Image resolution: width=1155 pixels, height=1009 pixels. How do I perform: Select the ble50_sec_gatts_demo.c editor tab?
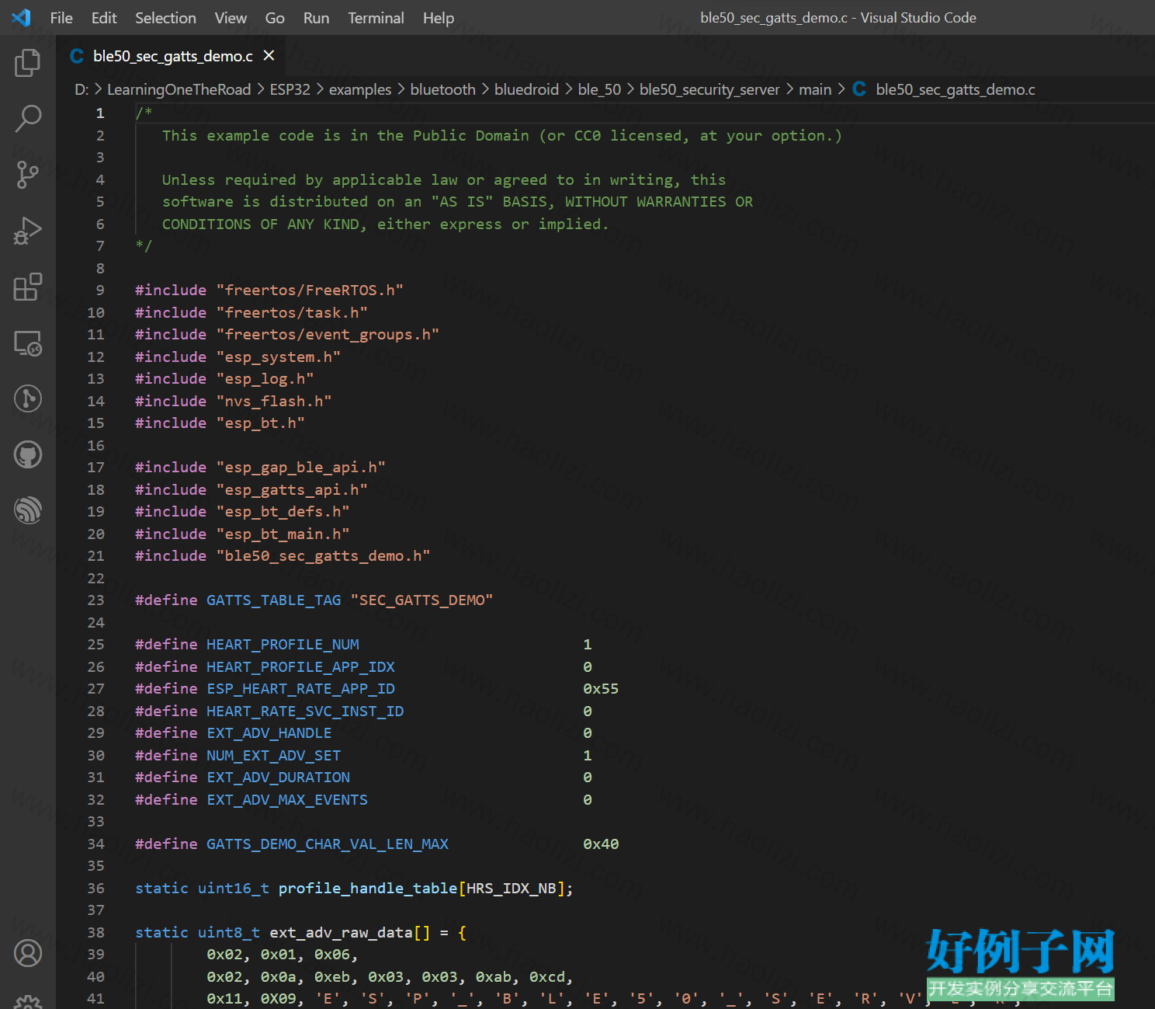coord(172,56)
